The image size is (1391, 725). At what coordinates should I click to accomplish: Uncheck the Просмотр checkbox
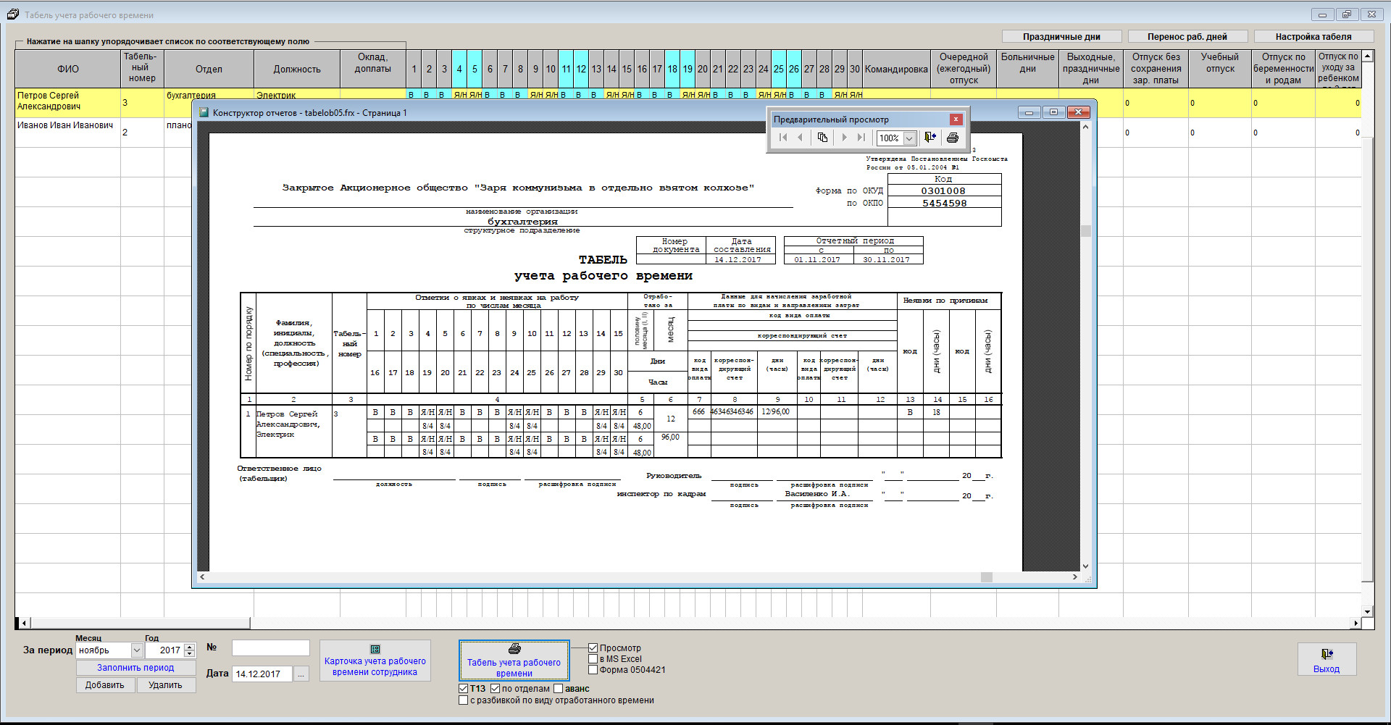(x=593, y=648)
